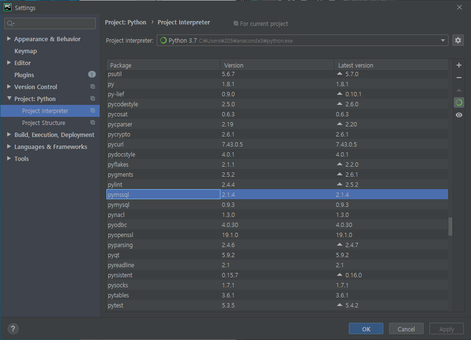
Task: Click the upgrade arrow for pytest 5.4.2
Action: [340, 305]
